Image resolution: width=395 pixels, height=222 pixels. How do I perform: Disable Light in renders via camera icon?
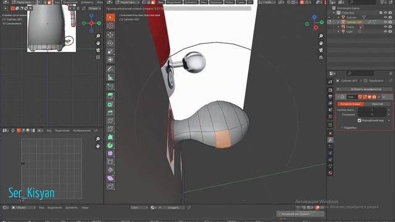point(390,31)
